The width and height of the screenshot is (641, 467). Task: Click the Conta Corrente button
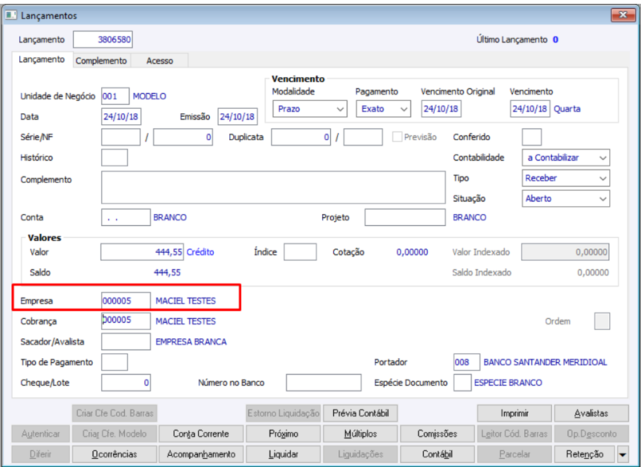pyautogui.click(x=201, y=434)
